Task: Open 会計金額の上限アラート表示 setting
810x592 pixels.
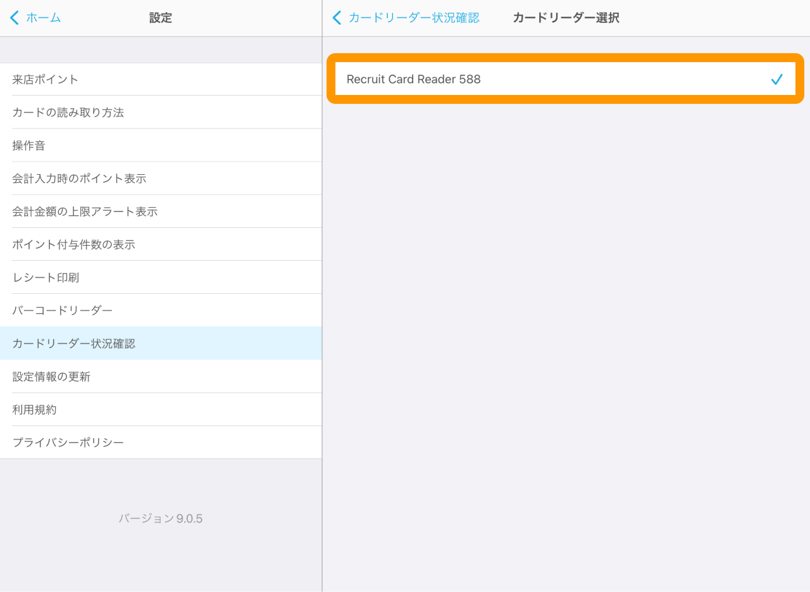Action: 161,211
